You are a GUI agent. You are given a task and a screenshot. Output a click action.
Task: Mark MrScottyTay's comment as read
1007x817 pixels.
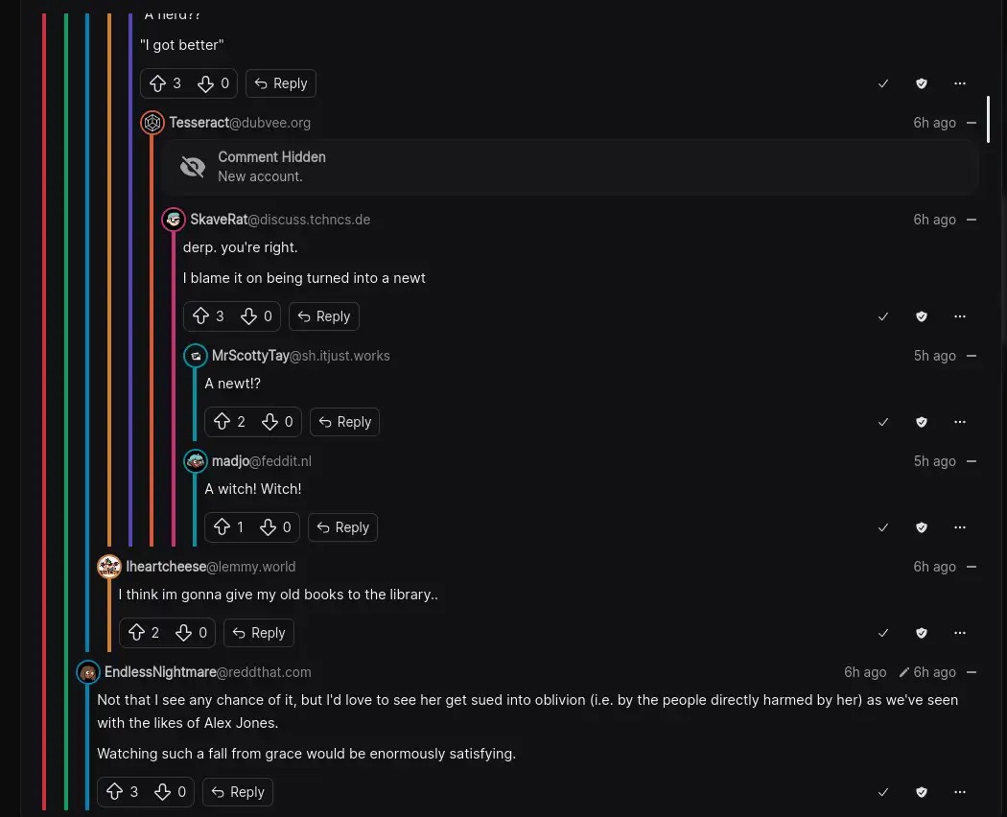[883, 422]
